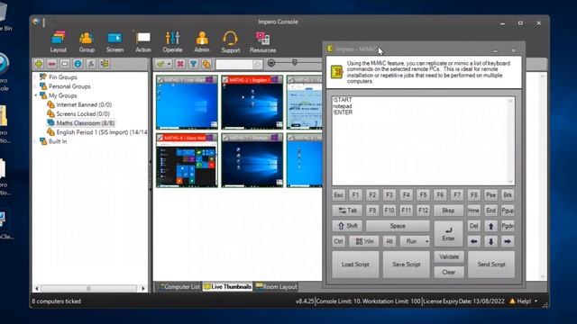Select the Maths Classroom (8/8) group

point(80,123)
